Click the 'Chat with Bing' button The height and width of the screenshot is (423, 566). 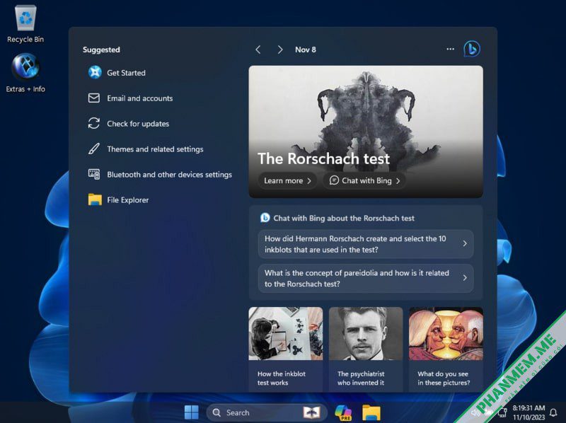pos(364,180)
